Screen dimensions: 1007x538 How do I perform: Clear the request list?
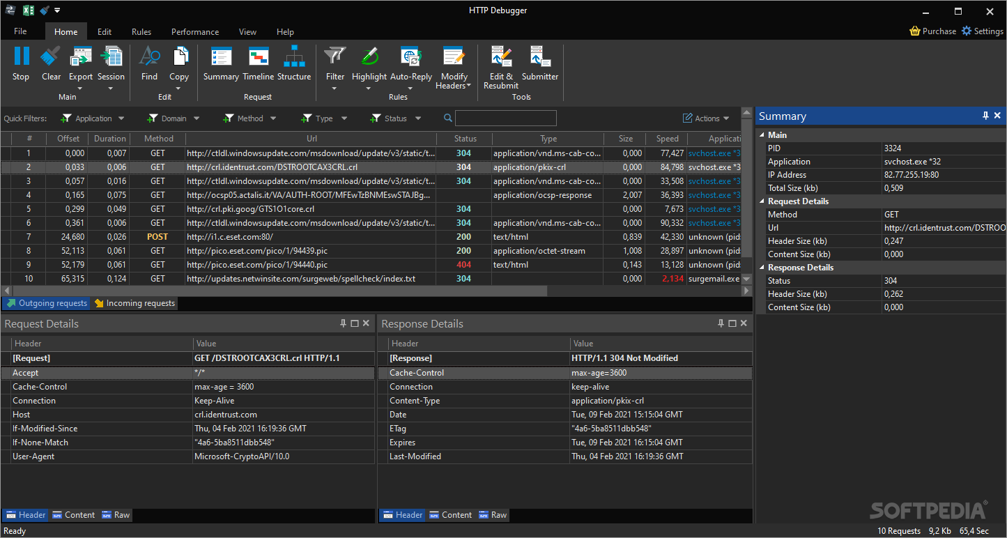(x=51, y=64)
